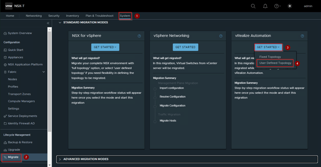The image size is (321, 167).
Task: Open the admin user menu
Action: click(308, 6)
